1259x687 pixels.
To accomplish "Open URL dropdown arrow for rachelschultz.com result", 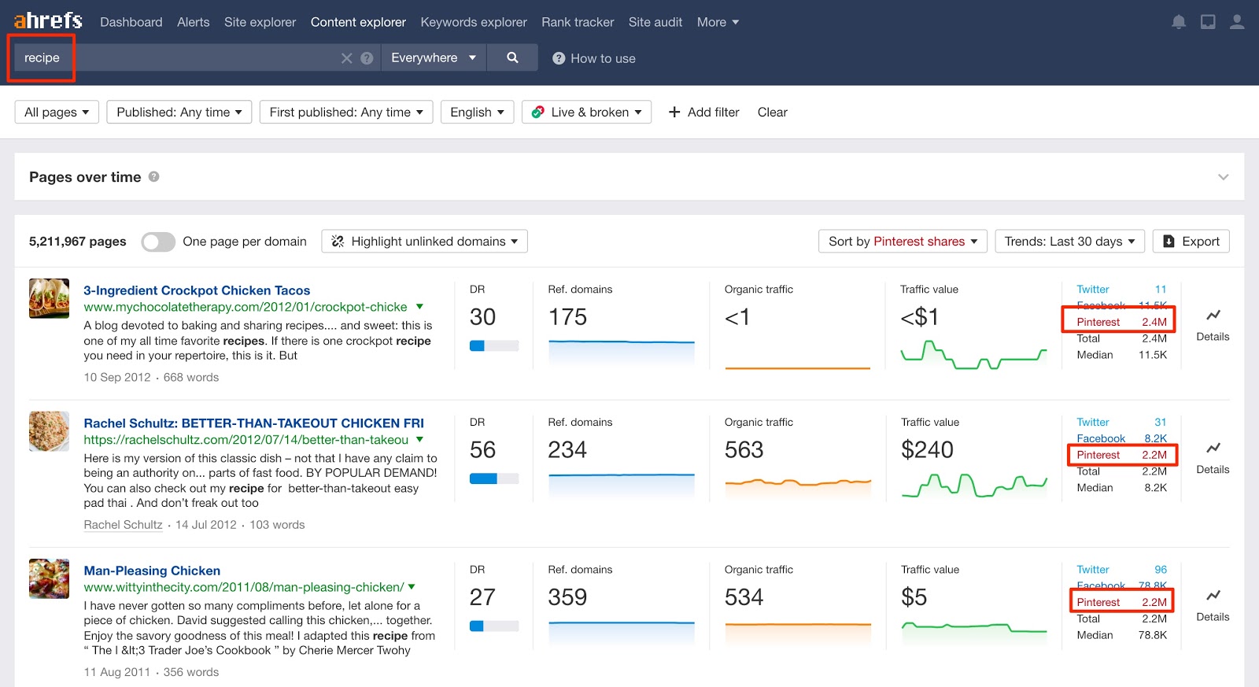I will pyautogui.click(x=419, y=440).
